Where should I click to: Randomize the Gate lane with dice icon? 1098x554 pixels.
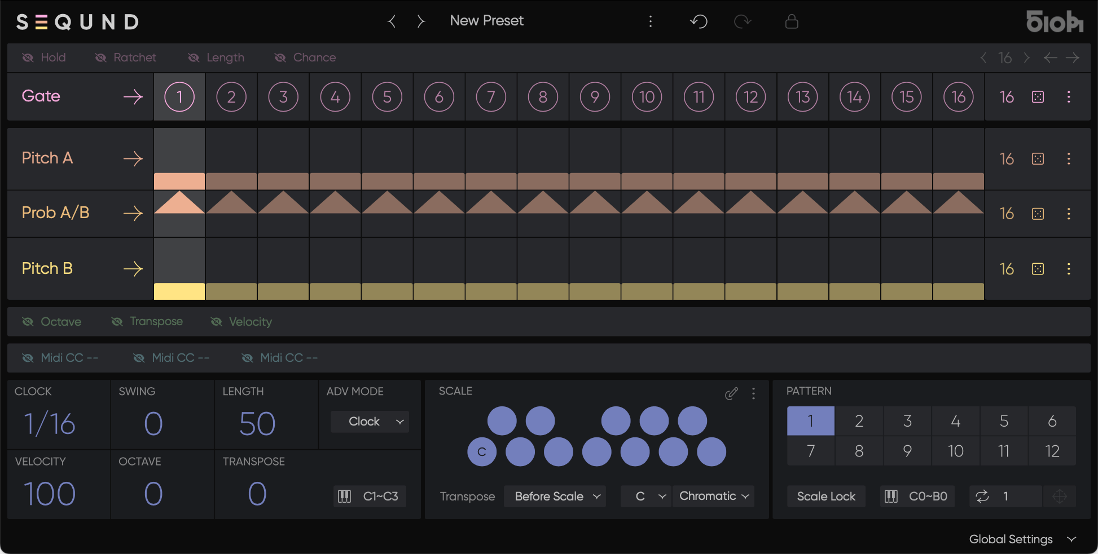coord(1038,97)
